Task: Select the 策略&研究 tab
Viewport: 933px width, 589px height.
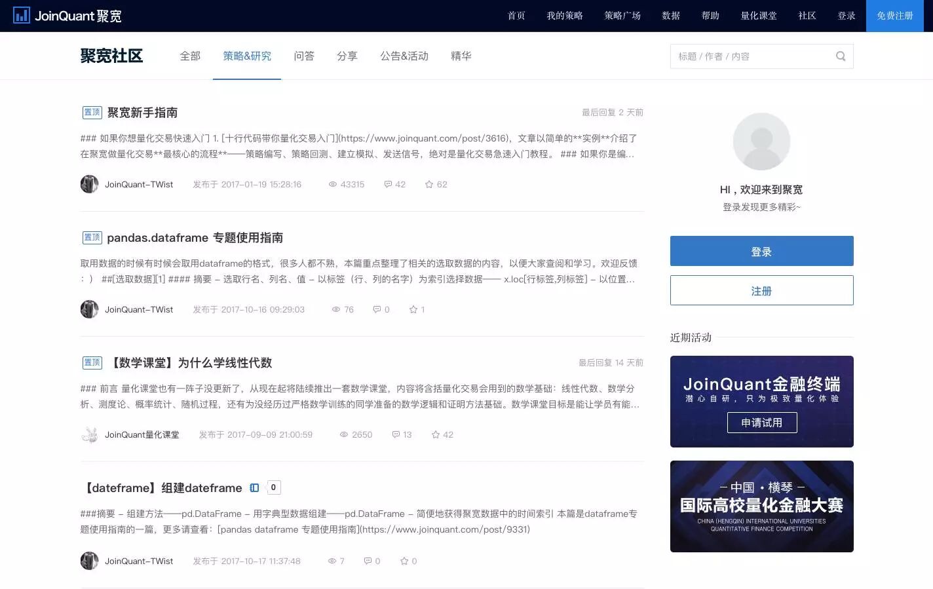Action: pos(247,56)
